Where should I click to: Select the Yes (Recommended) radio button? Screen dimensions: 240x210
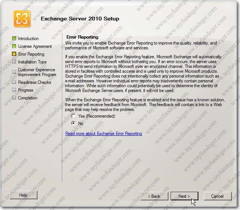[x=73, y=116]
